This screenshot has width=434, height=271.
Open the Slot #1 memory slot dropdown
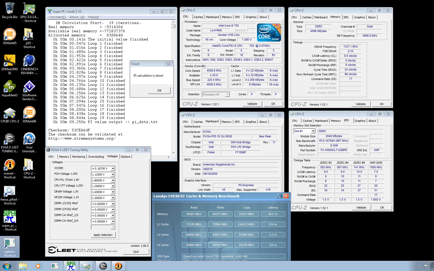(313, 131)
